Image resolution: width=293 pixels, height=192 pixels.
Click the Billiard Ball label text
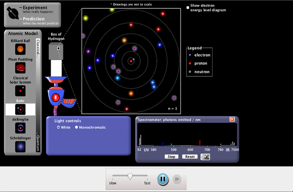coord(21,40)
